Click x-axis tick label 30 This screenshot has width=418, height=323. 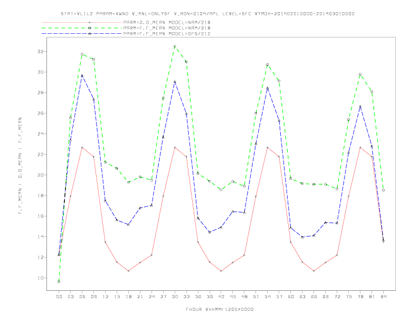pos(175,297)
